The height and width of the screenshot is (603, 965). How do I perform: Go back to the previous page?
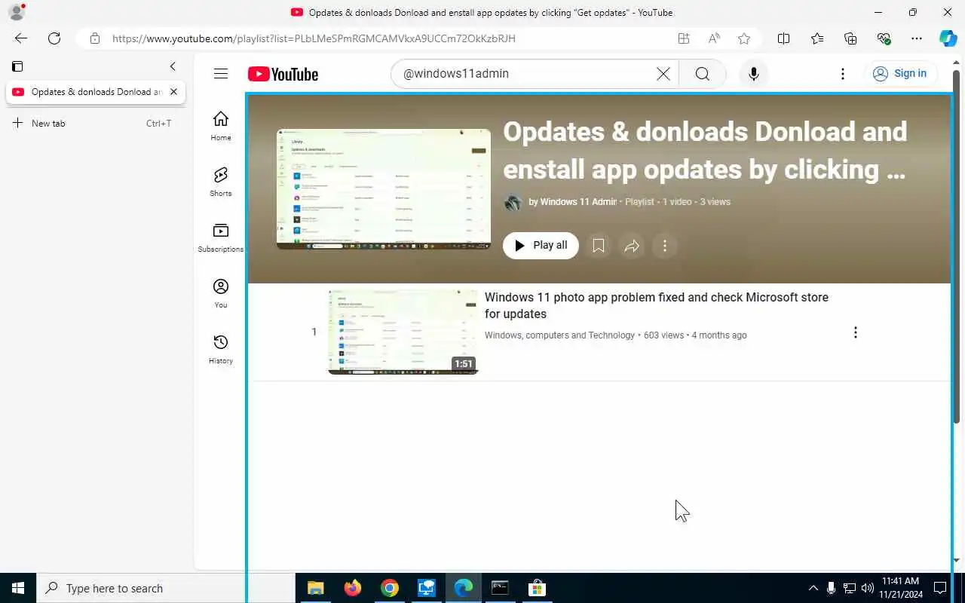click(21, 38)
